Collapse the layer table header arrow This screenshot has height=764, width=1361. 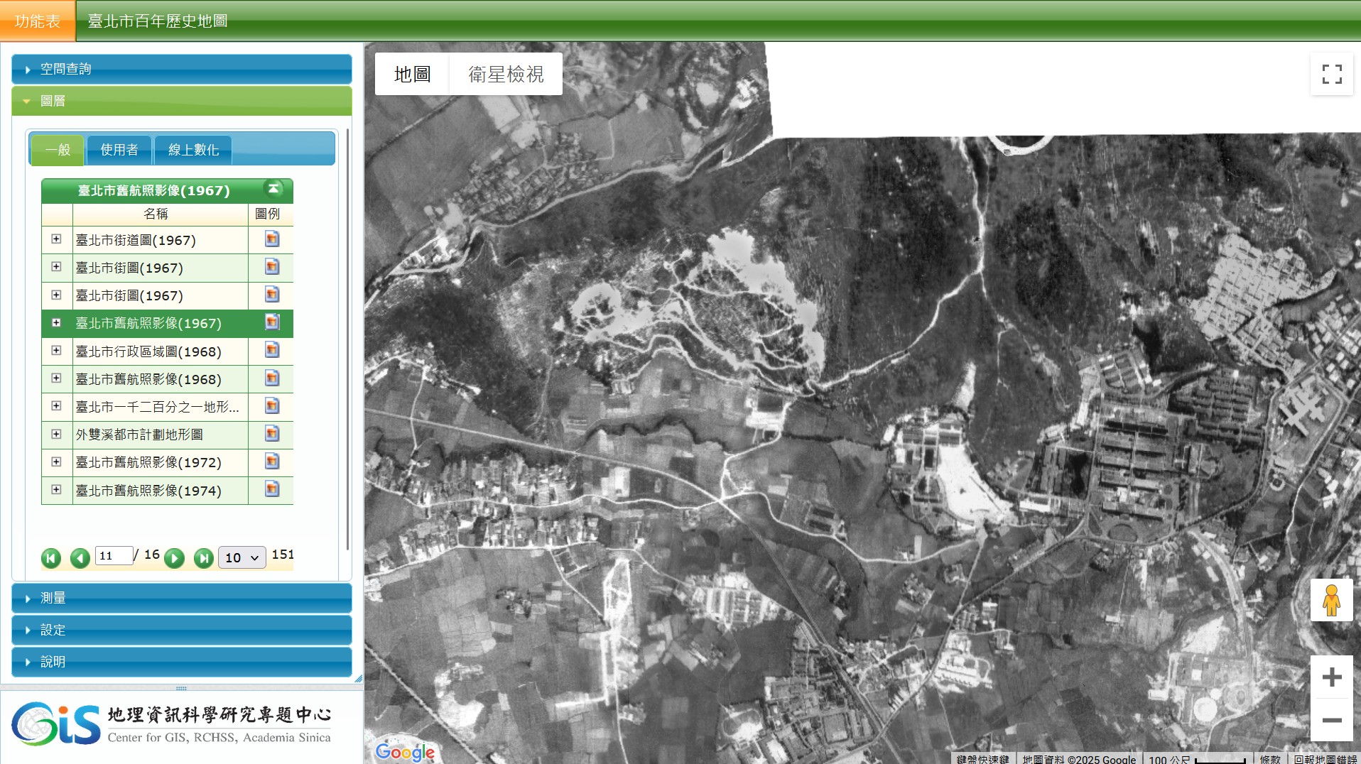tap(273, 189)
